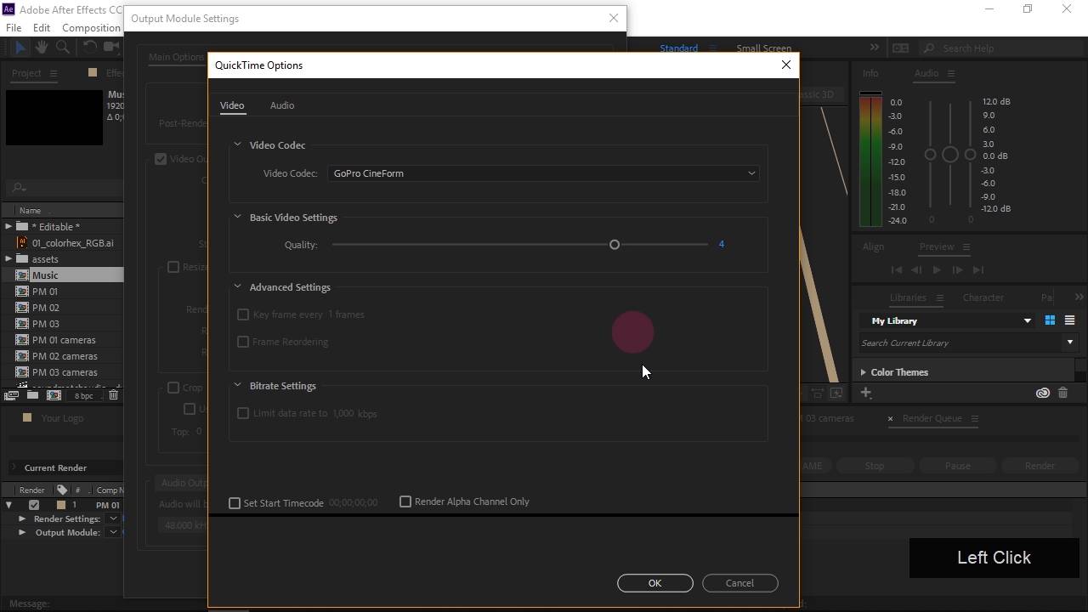This screenshot has height=612, width=1088.
Task: Click the add content plus icon in Libraries
Action: (866, 393)
